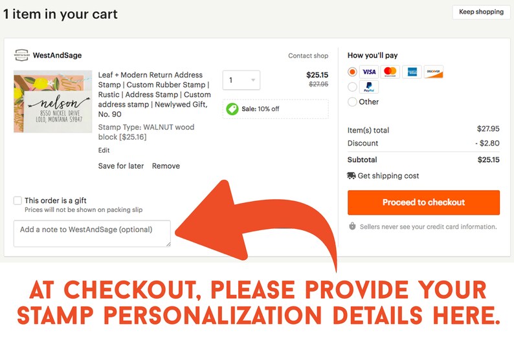The width and height of the screenshot is (514, 342).
Task: Click the Visa card icon
Action: coord(369,72)
